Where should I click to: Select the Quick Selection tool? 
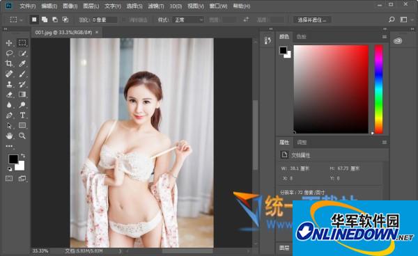[22, 54]
